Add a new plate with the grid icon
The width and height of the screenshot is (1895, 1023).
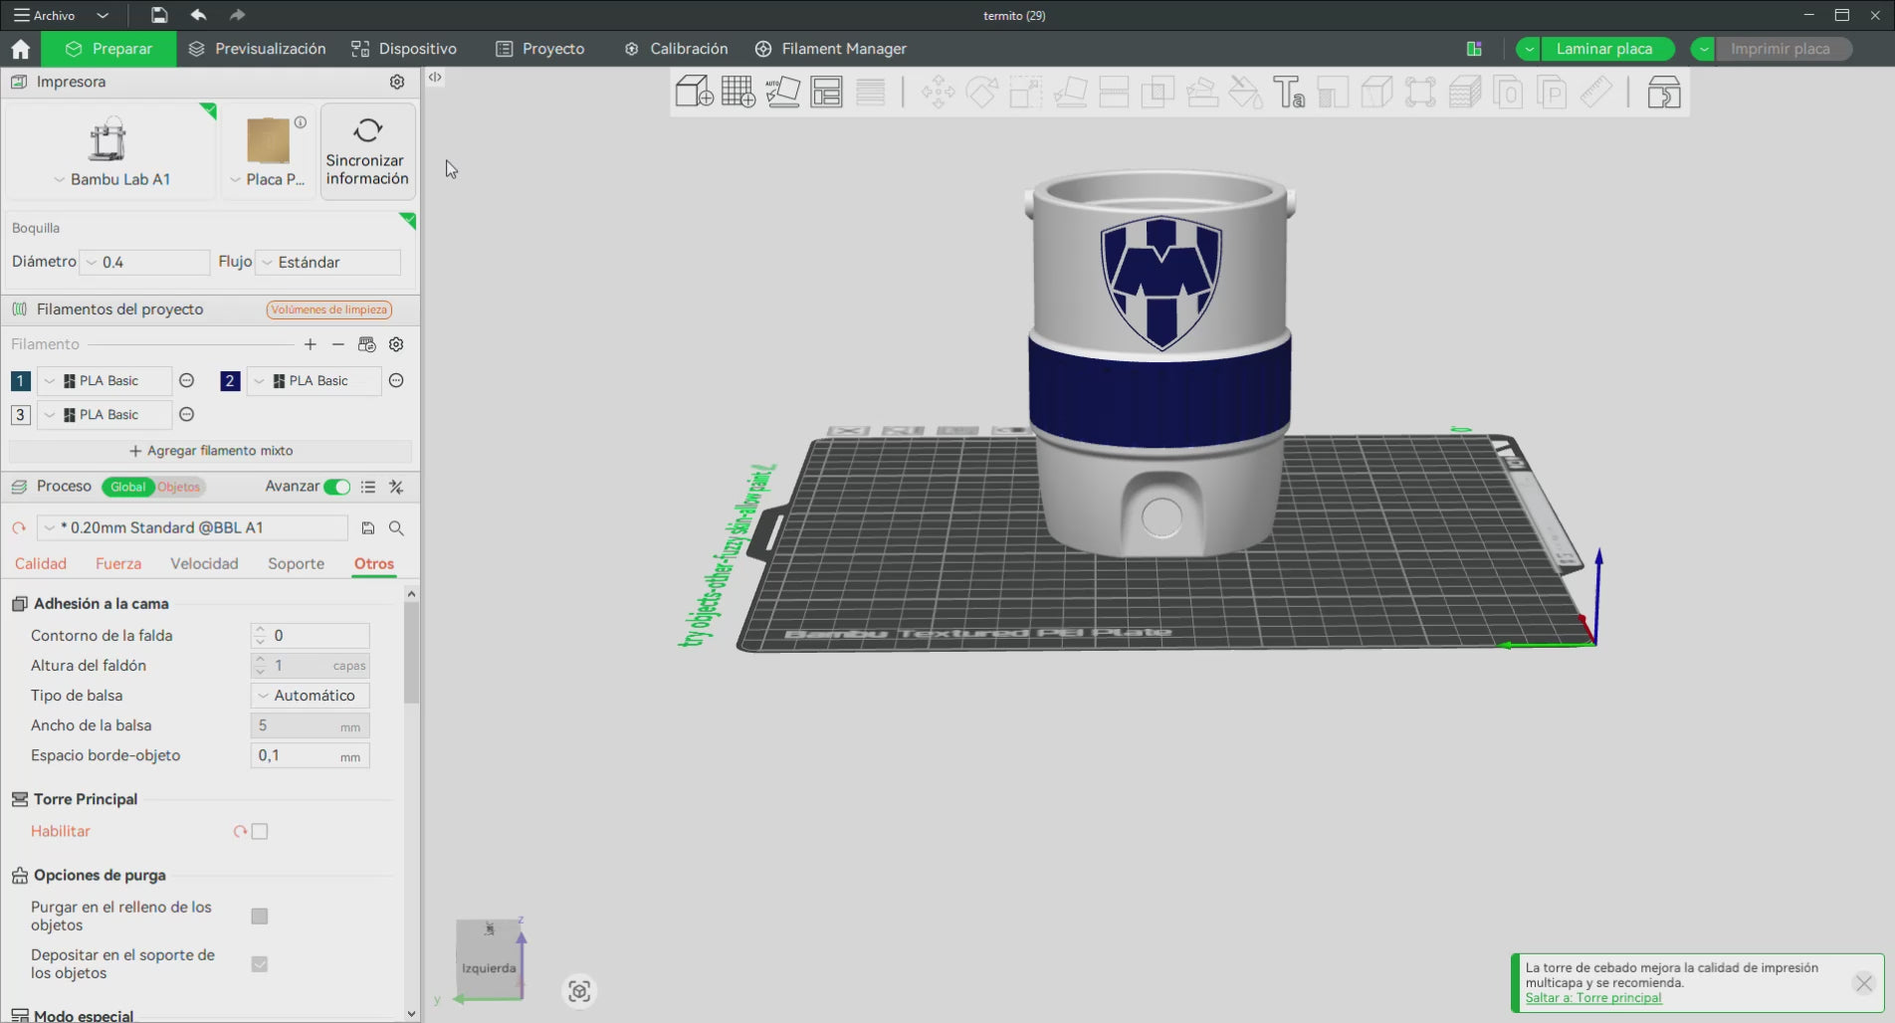pyautogui.click(x=738, y=93)
